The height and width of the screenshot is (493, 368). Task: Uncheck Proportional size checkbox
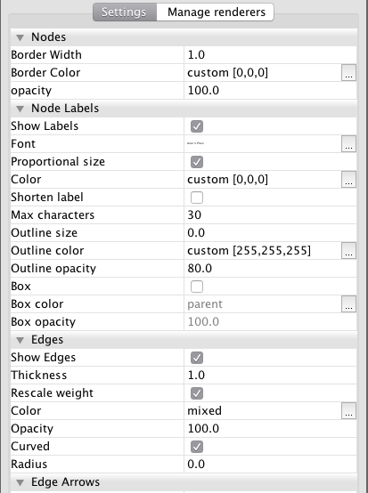pos(197,162)
